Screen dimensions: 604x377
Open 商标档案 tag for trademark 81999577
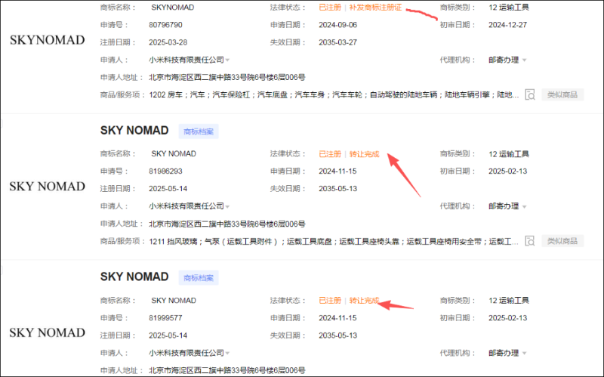tap(199, 278)
